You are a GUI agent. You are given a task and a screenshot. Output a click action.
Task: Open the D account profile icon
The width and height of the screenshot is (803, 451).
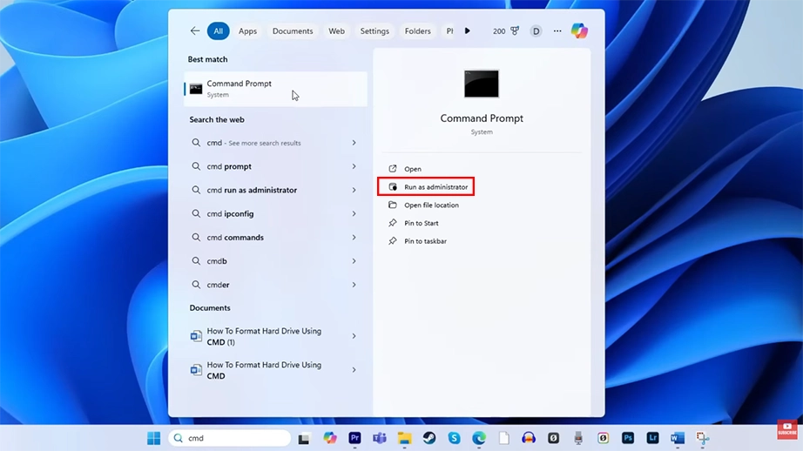536,31
